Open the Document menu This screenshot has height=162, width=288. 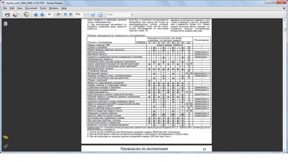(x=31, y=8)
